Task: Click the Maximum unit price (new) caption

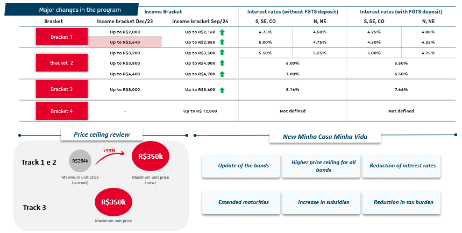Action: pos(151,180)
